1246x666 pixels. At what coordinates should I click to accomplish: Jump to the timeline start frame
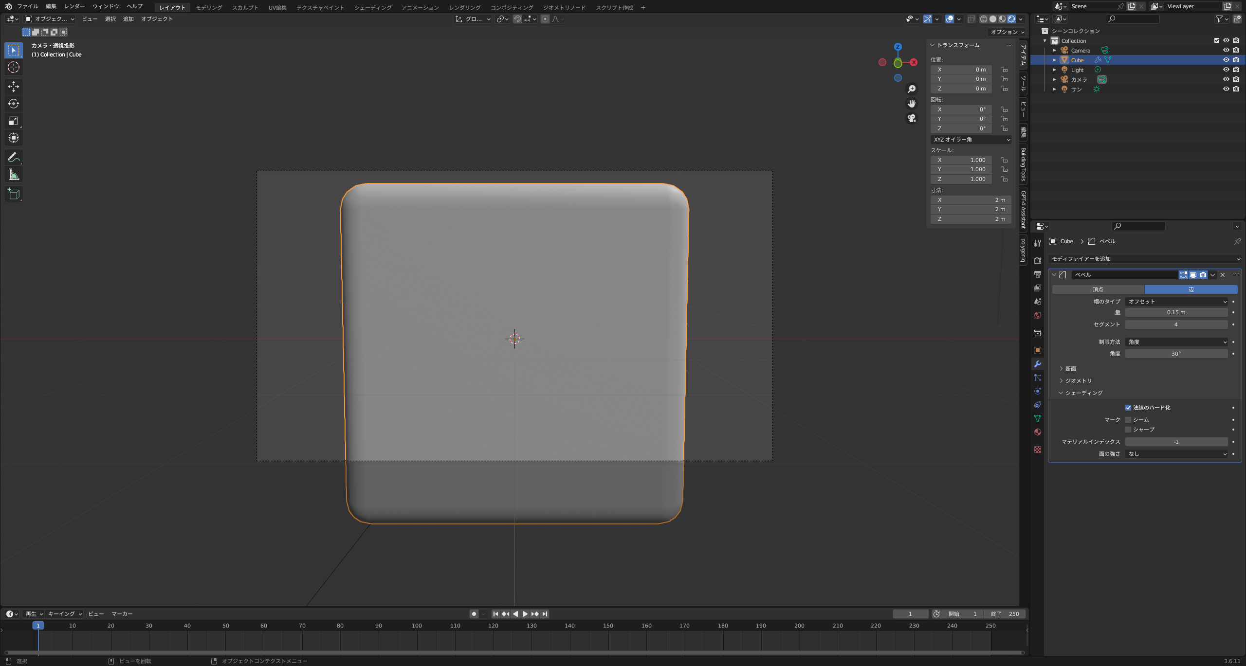495,614
